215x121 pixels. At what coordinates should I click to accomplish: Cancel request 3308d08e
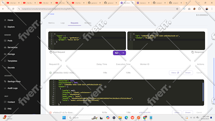coord(199,73)
